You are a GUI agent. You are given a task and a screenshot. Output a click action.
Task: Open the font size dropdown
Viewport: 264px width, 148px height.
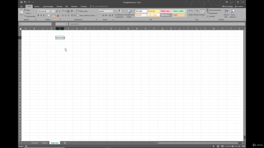point(54,11)
